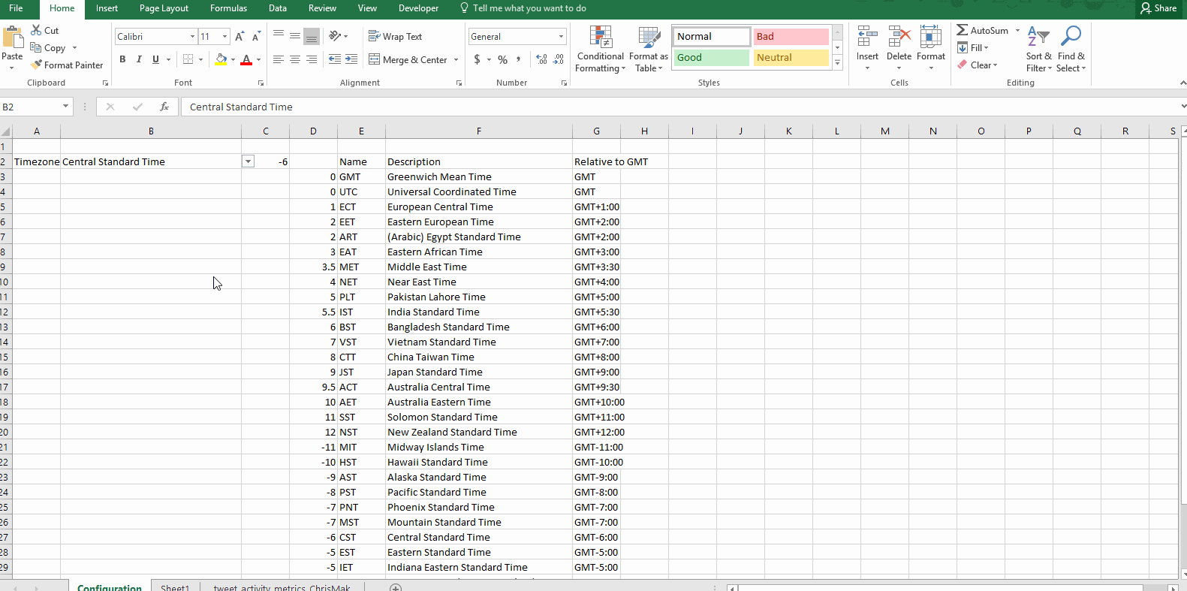Toggle top vertical alignment
This screenshot has height=591, width=1187.
[x=279, y=36]
